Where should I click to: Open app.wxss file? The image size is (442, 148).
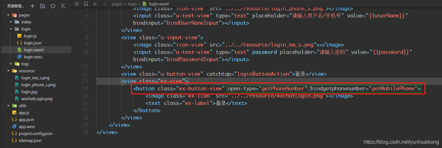[x=27, y=126]
